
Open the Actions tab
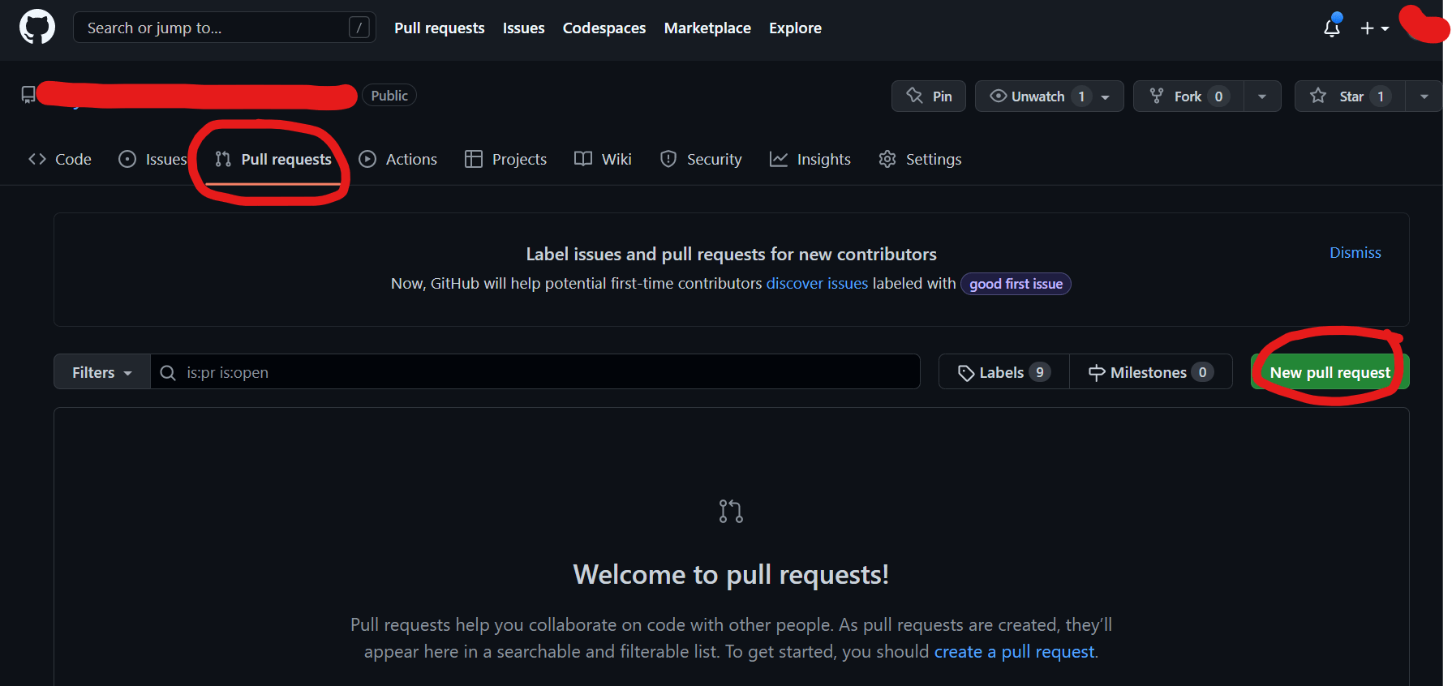click(398, 159)
